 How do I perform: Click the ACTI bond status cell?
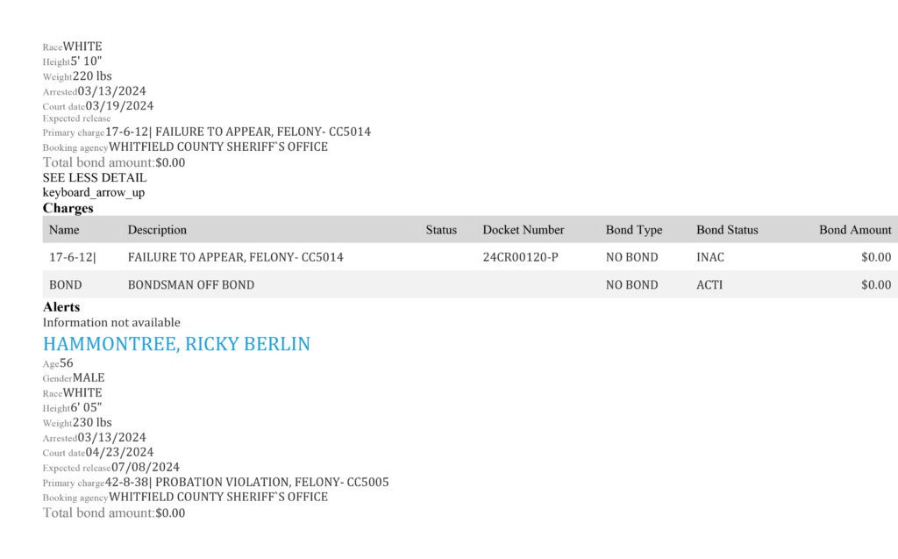709,285
